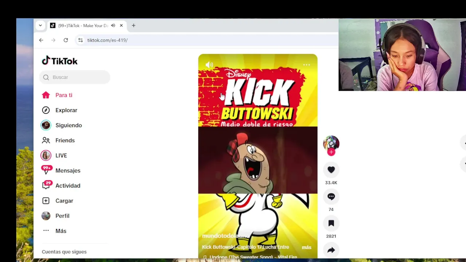Open Perfil page
This screenshot has width=466, height=262.
(62, 216)
